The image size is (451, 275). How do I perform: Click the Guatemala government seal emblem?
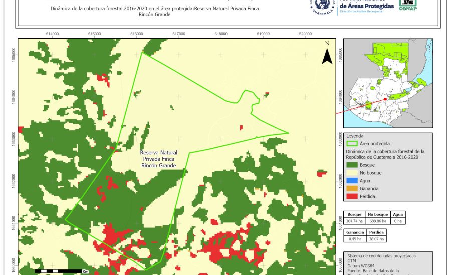322,7
